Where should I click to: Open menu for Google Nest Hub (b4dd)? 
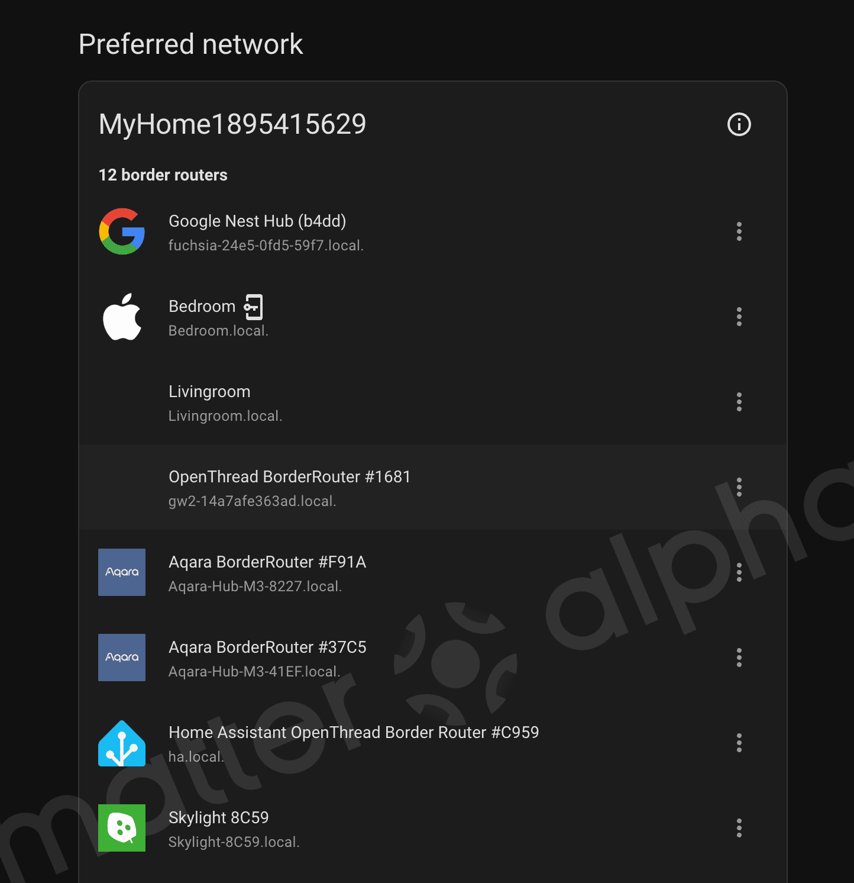pyautogui.click(x=739, y=231)
